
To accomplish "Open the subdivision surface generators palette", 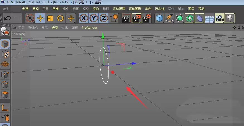I will tap(179, 18).
